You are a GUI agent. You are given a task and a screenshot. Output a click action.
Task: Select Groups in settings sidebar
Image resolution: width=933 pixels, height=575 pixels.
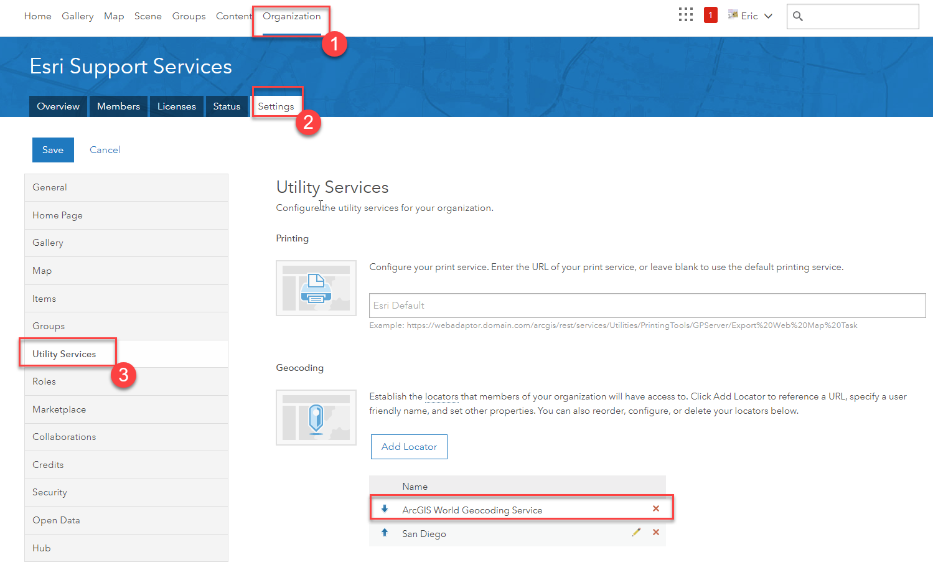click(x=126, y=326)
